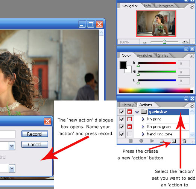Minimize the Color panel window
This screenshot has height=189, width=196.
click(186, 49)
